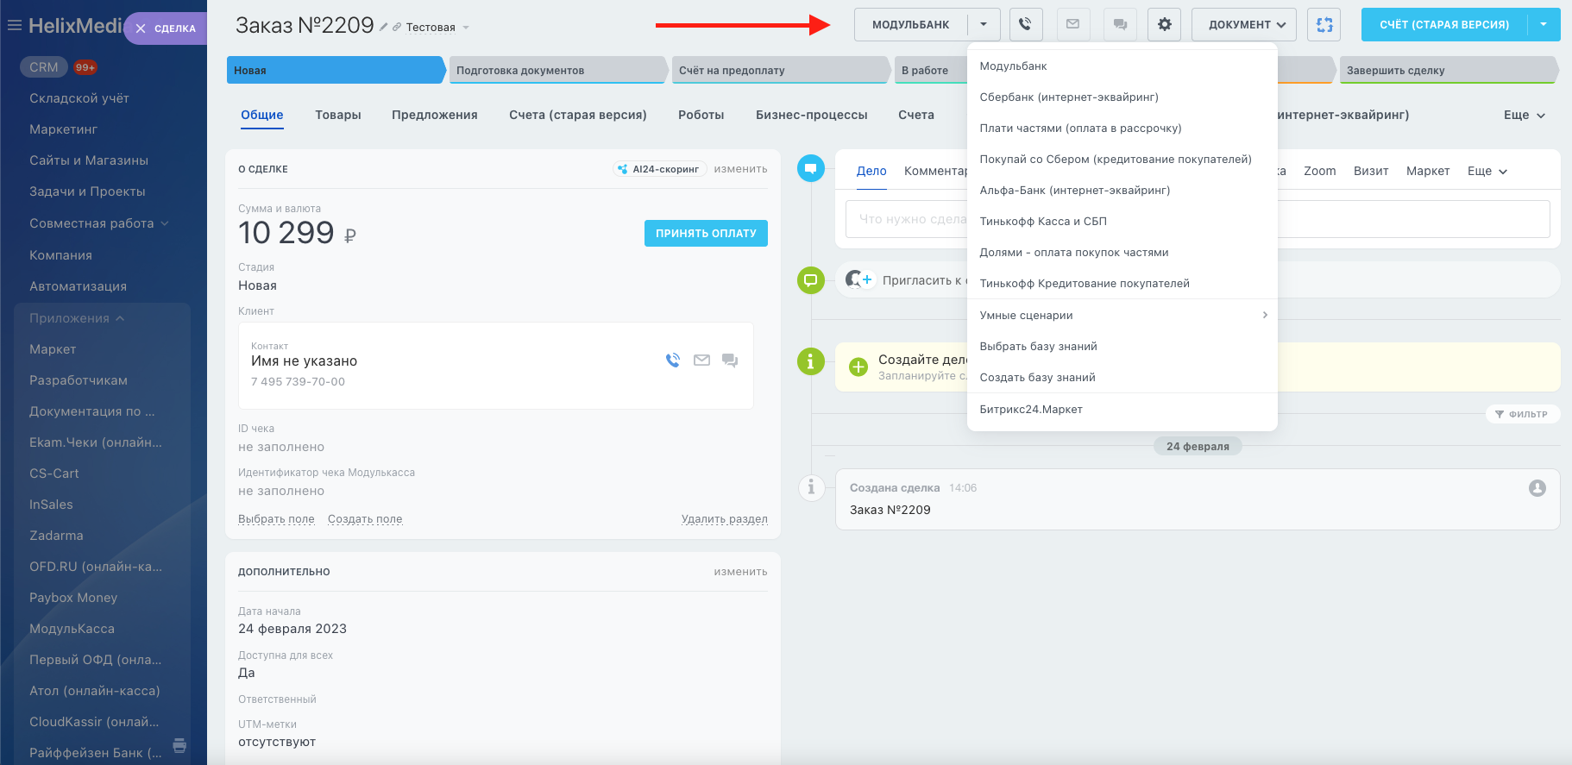Click изменить in the ДОПОЛНИТЕЛЬНО section

click(x=740, y=572)
